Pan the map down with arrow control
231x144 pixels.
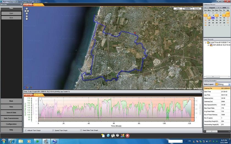click(27, 13)
